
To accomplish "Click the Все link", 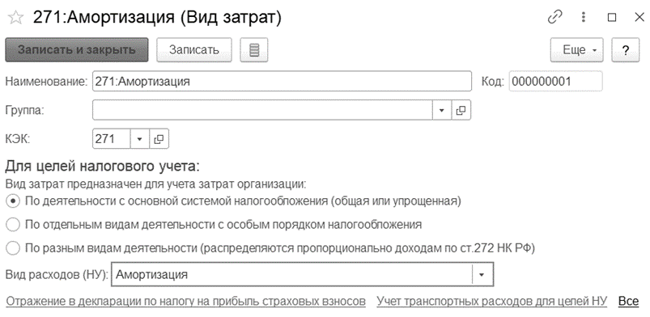I will click(628, 302).
